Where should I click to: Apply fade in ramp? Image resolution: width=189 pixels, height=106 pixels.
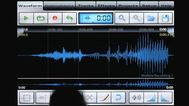pos(151,97)
